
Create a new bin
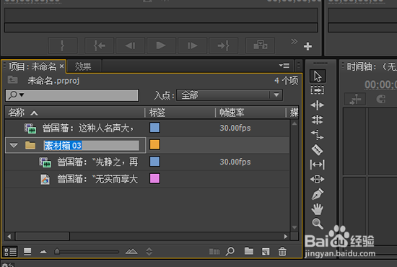point(249,251)
